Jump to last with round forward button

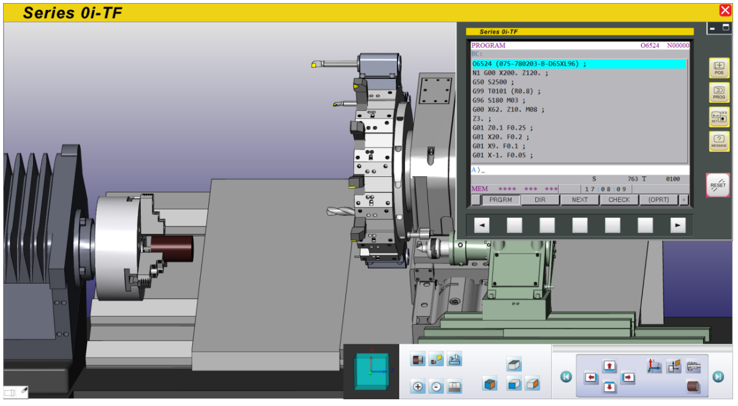point(719,377)
